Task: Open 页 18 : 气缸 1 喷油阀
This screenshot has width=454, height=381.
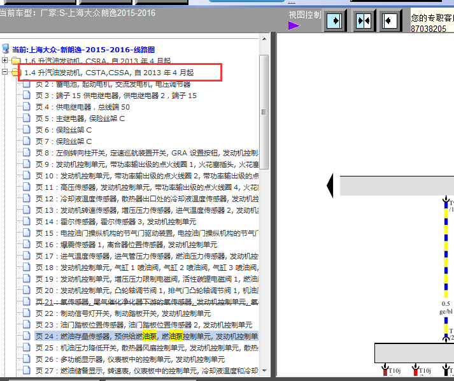Action: click(147, 268)
